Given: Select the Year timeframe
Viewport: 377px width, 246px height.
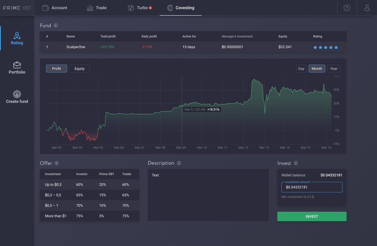Looking at the screenshot, I should click(x=334, y=68).
